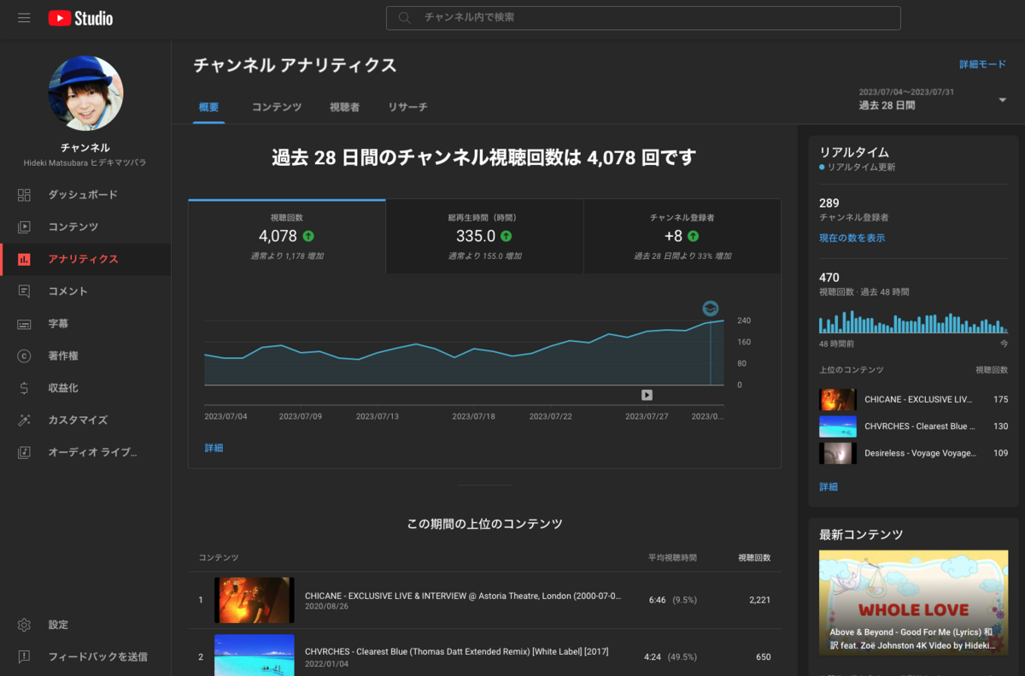Screen dimensions: 1025x676
Task: Open カスタマイズ in the sidebar
Action: point(85,420)
